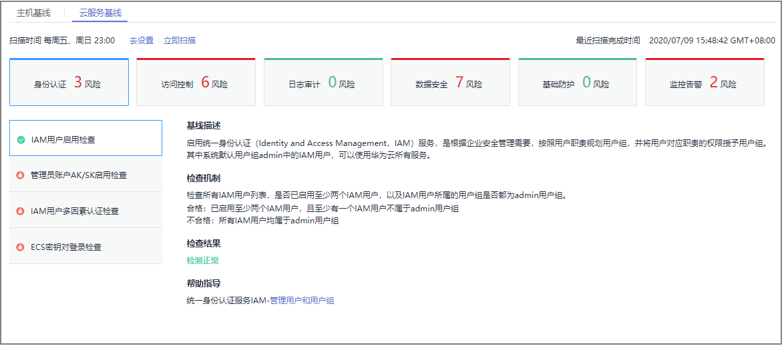
Task: Click the 帮助指导 heading
Action: coord(204,284)
